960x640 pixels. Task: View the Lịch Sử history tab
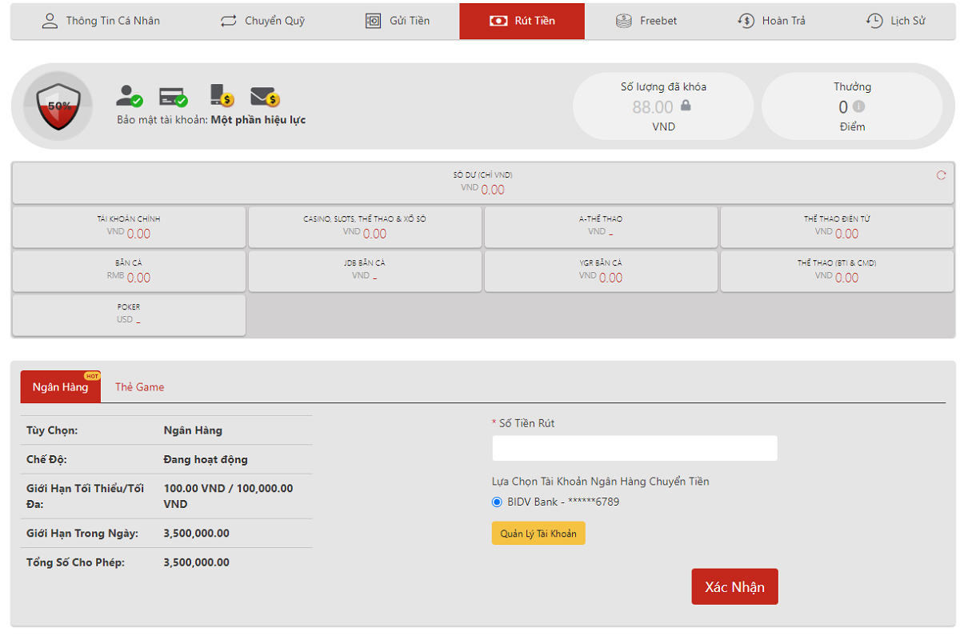(896, 21)
